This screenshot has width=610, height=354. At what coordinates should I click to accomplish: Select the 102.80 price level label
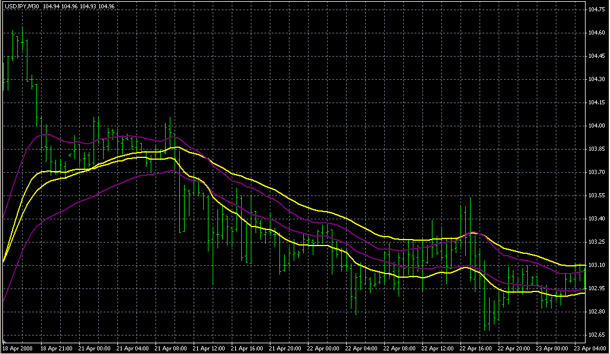click(596, 311)
